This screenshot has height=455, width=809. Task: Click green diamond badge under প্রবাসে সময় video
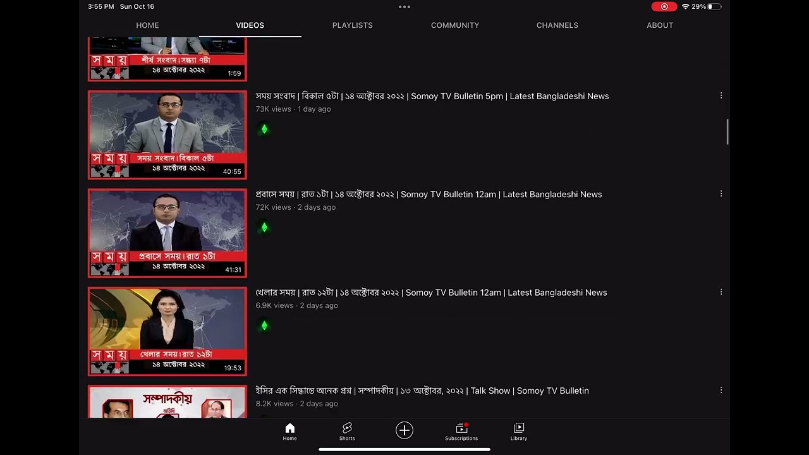tap(264, 227)
